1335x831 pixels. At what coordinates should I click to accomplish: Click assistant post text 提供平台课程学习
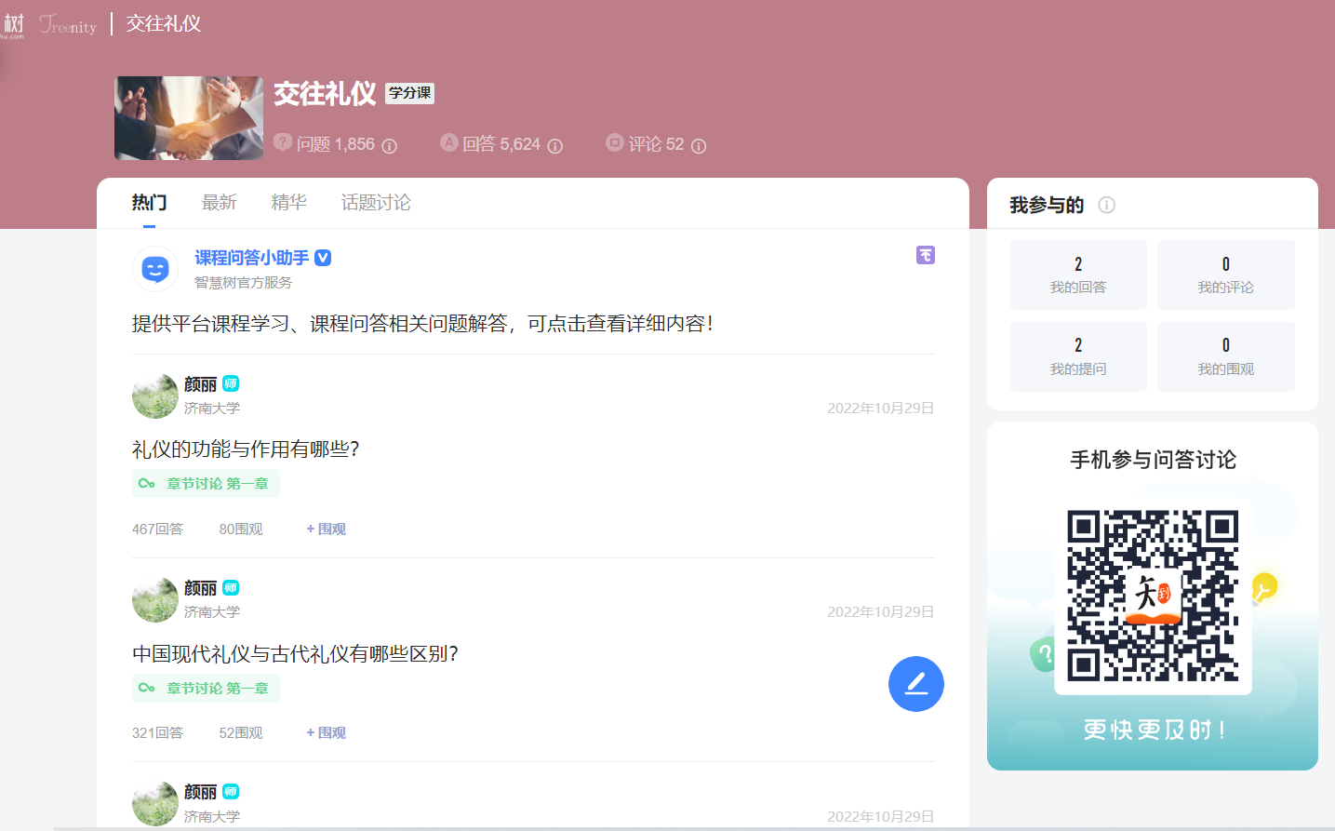(423, 324)
